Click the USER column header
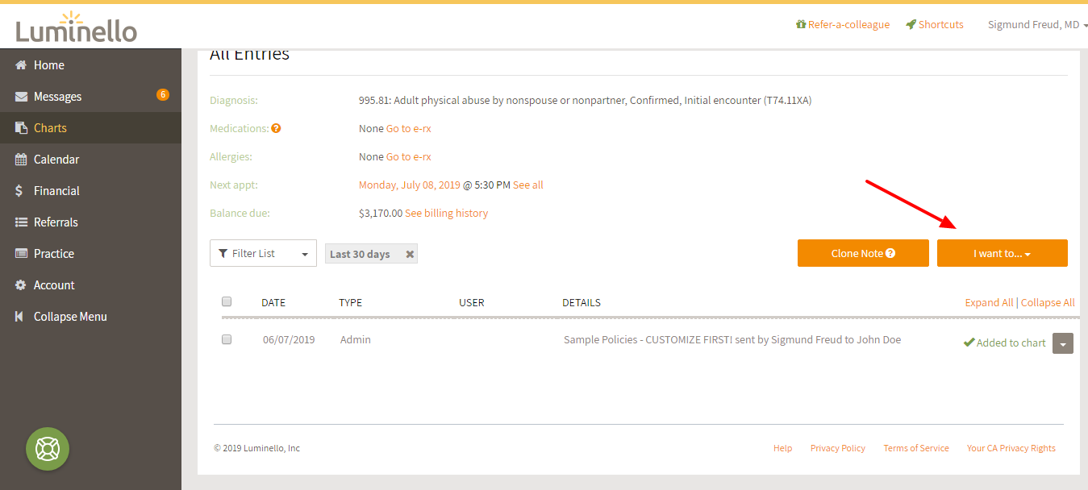 [472, 303]
